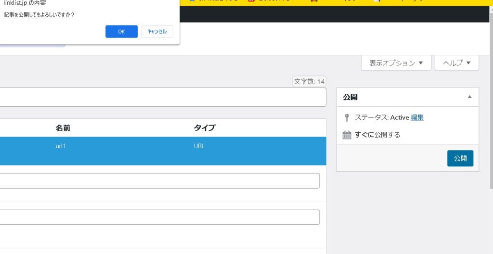The image size is (493, 254).
Task: Expand the ヘルプ dropdown tab
Action: (456, 63)
